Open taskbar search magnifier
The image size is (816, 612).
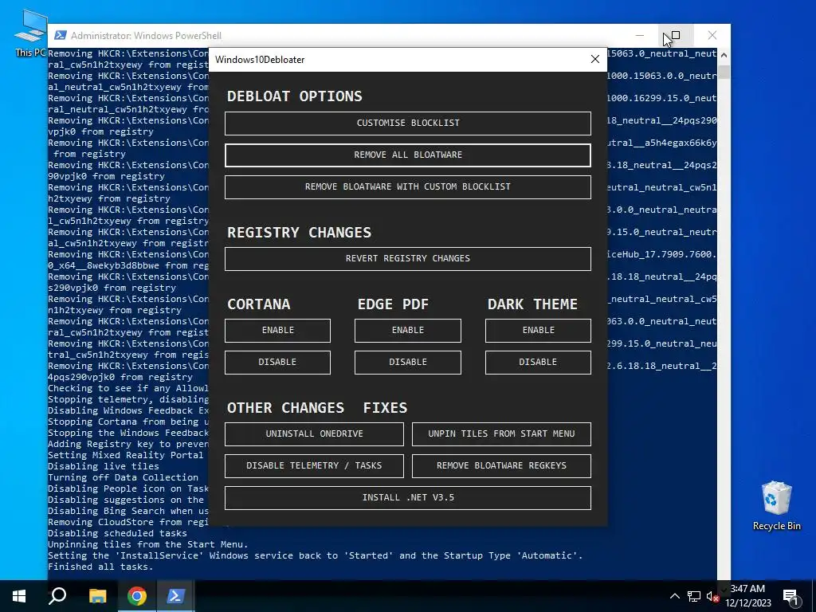pyautogui.click(x=57, y=596)
